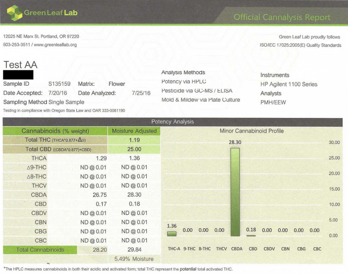Click the CBDA x-axis label in chart
This screenshot has height=275, width=348.
tap(237, 249)
